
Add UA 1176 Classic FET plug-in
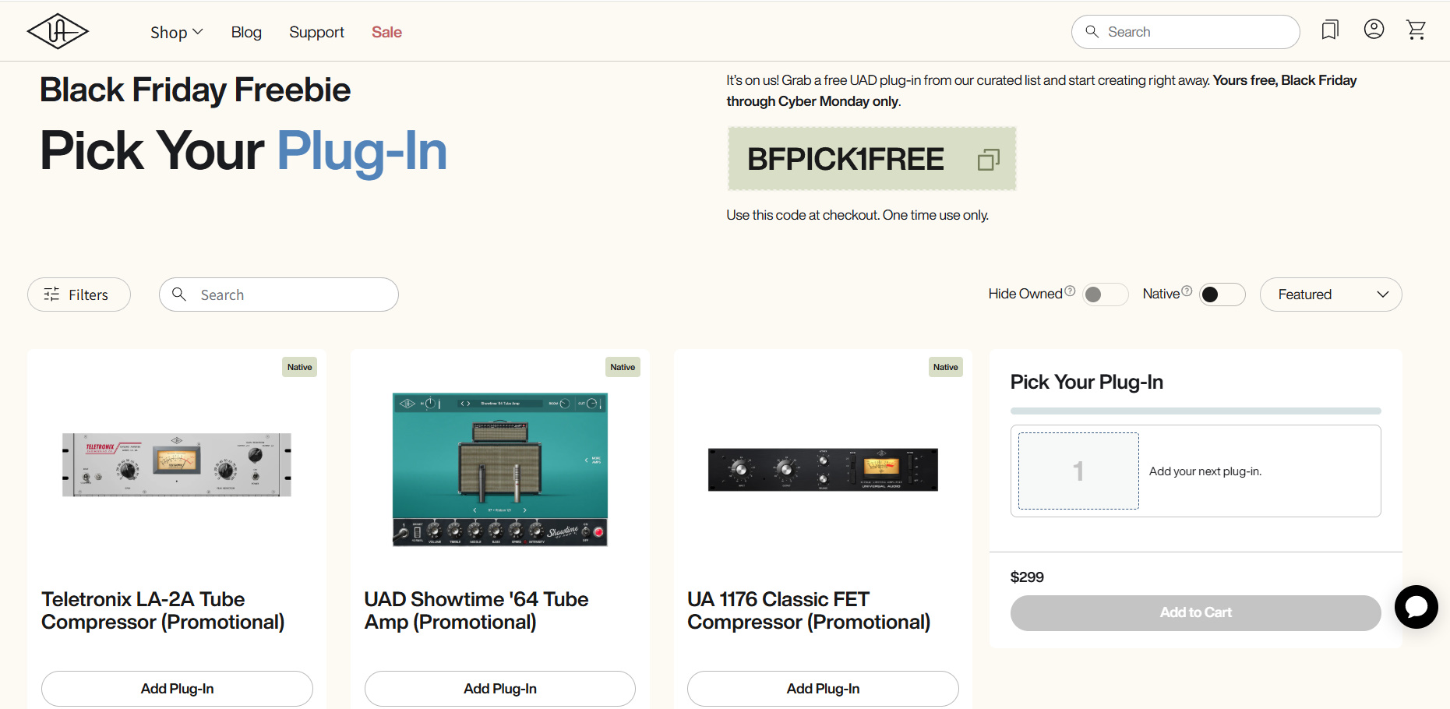[x=823, y=689]
